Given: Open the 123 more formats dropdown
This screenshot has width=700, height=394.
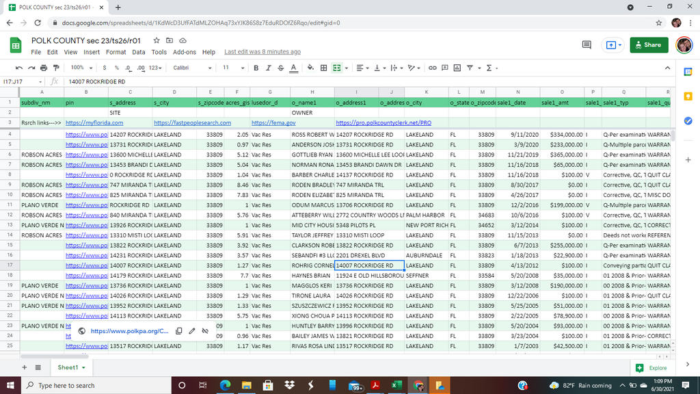Looking at the screenshot, I should pos(155,68).
